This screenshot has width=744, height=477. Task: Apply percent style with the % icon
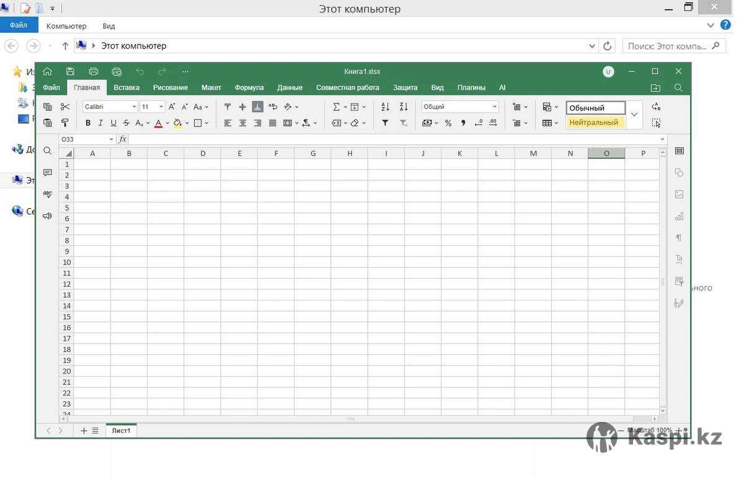coord(448,123)
